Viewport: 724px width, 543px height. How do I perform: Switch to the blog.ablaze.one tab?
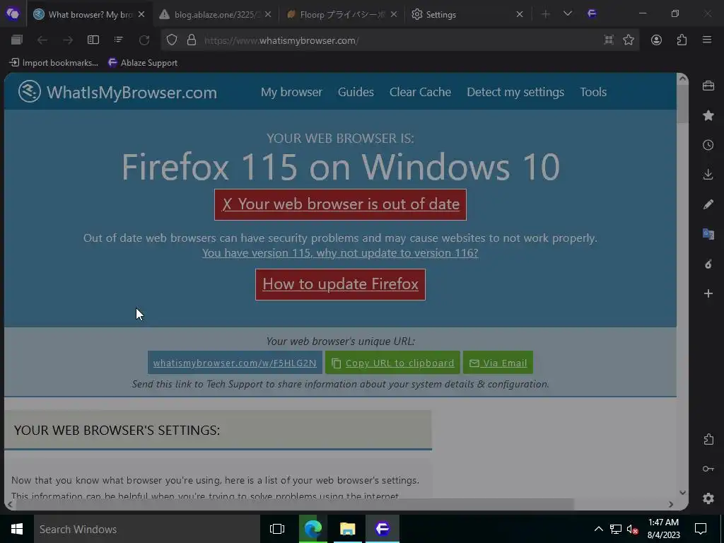[x=216, y=14]
